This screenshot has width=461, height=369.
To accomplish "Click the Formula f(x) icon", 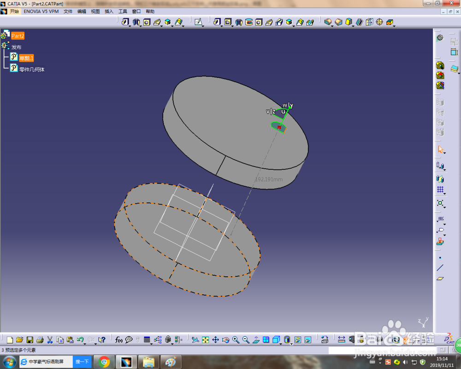I will (x=118, y=340).
